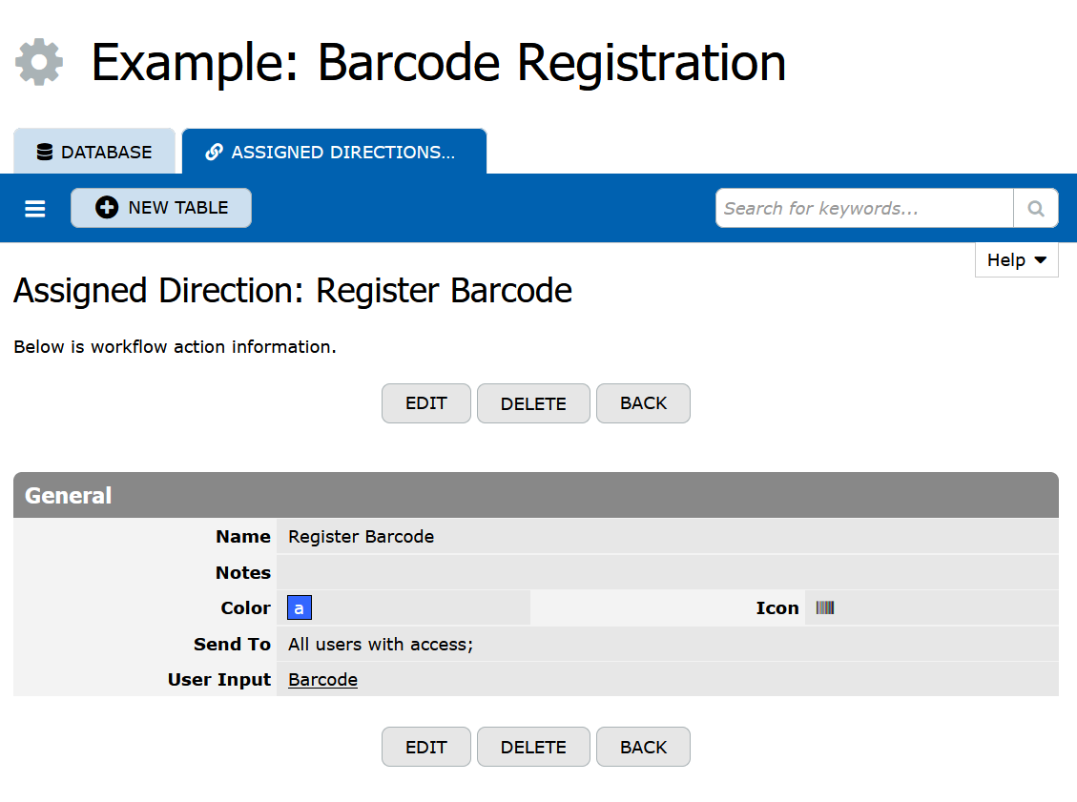Select the Assigned Directions tab

pos(334,152)
